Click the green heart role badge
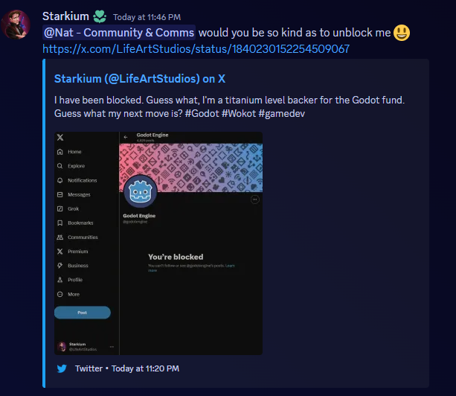 click(100, 16)
